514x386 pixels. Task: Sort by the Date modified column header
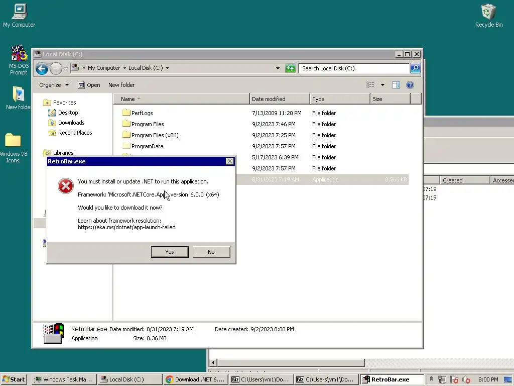280,99
